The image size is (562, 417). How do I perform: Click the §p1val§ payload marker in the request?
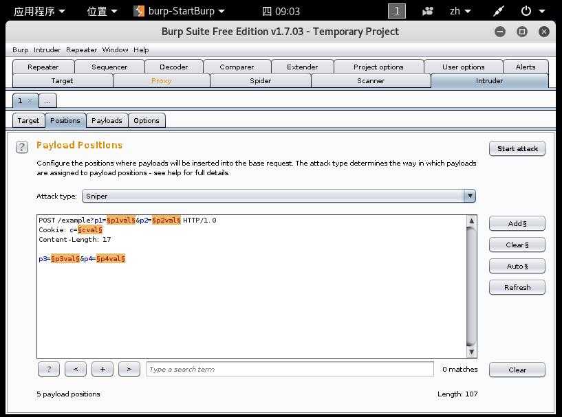click(121, 220)
